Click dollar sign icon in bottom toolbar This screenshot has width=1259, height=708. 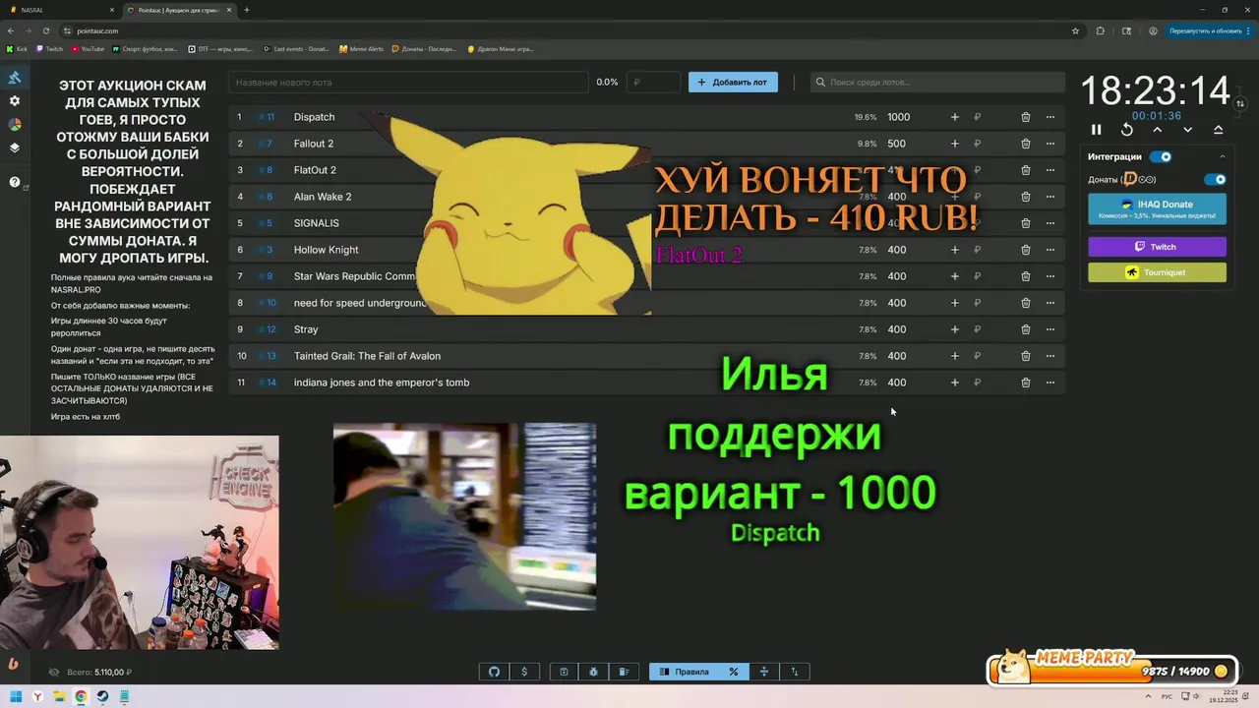click(x=524, y=672)
